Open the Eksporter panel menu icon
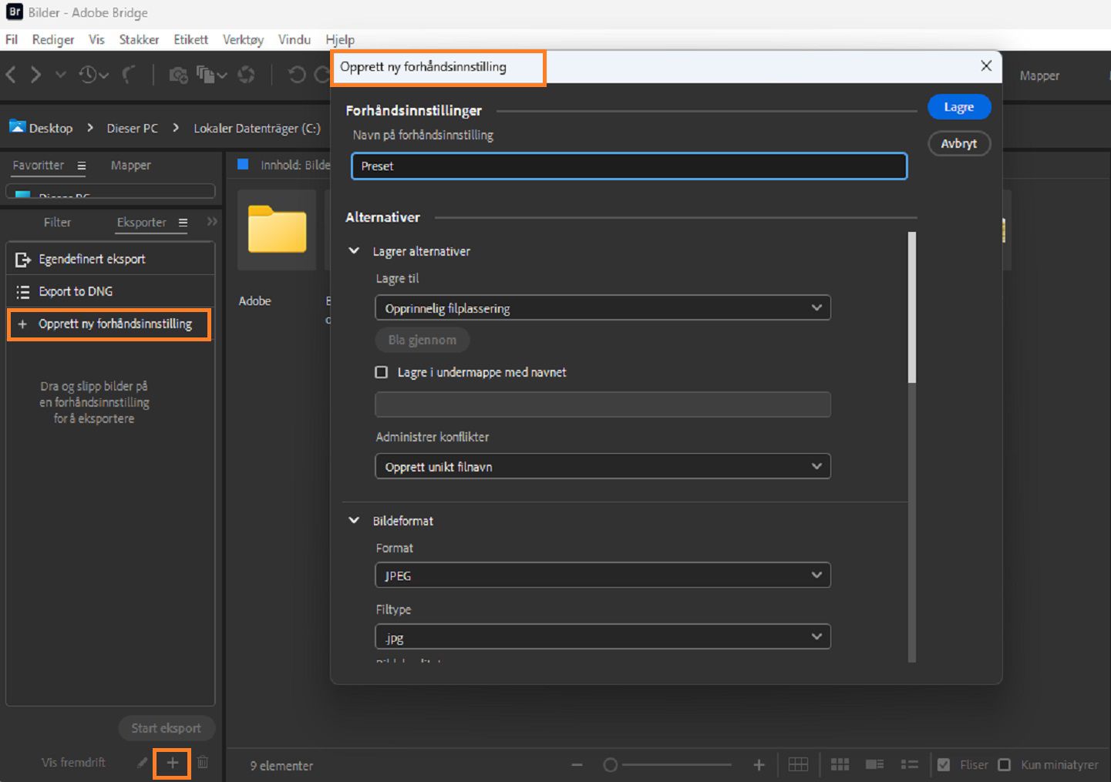Viewport: 1111px width, 782px height. click(183, 223)
